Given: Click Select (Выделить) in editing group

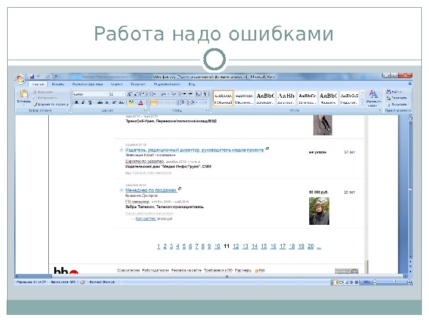Looking at the screenshot, I should (398, 104).
